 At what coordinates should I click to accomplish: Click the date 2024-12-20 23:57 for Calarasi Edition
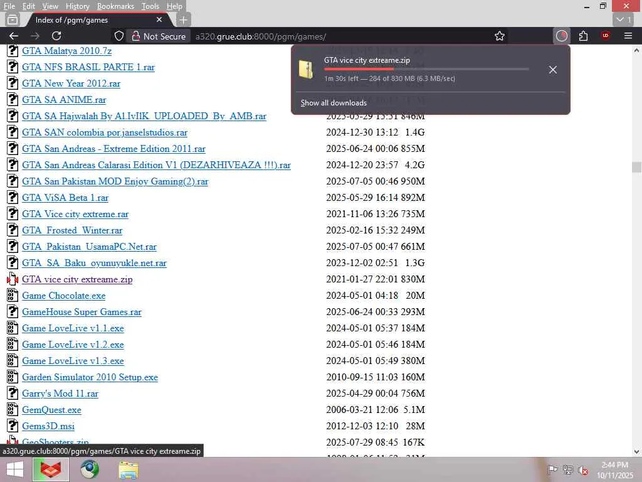click(362, 165)
